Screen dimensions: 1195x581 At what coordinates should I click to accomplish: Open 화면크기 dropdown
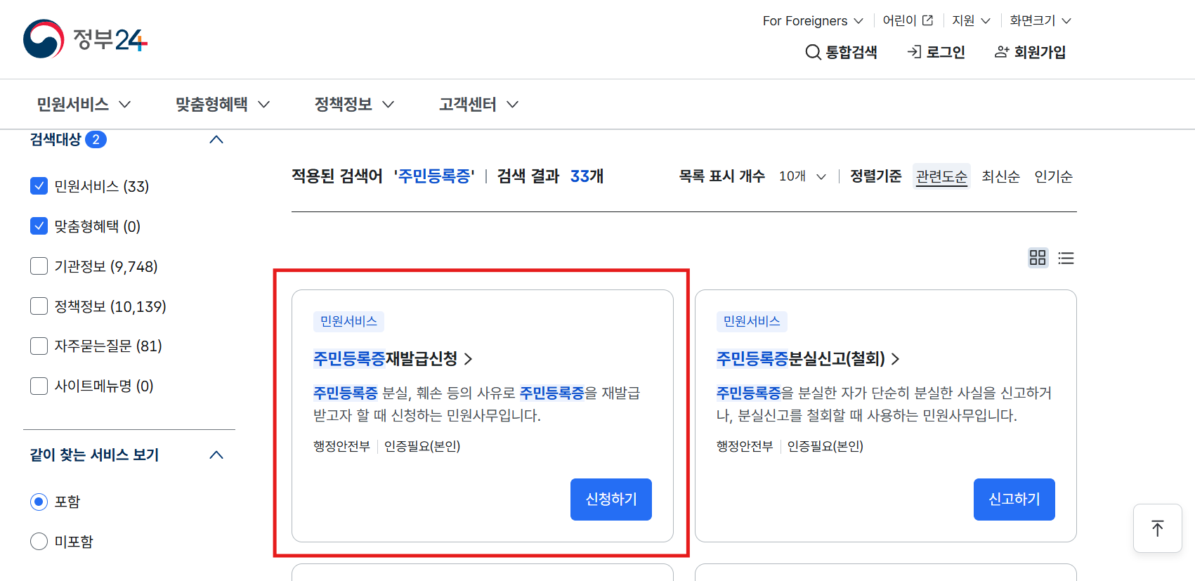1040,20
